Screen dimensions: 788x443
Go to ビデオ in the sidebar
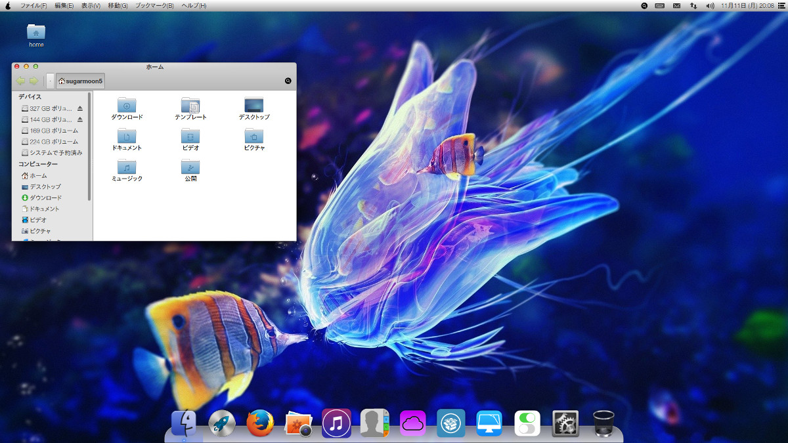point(34,221)
